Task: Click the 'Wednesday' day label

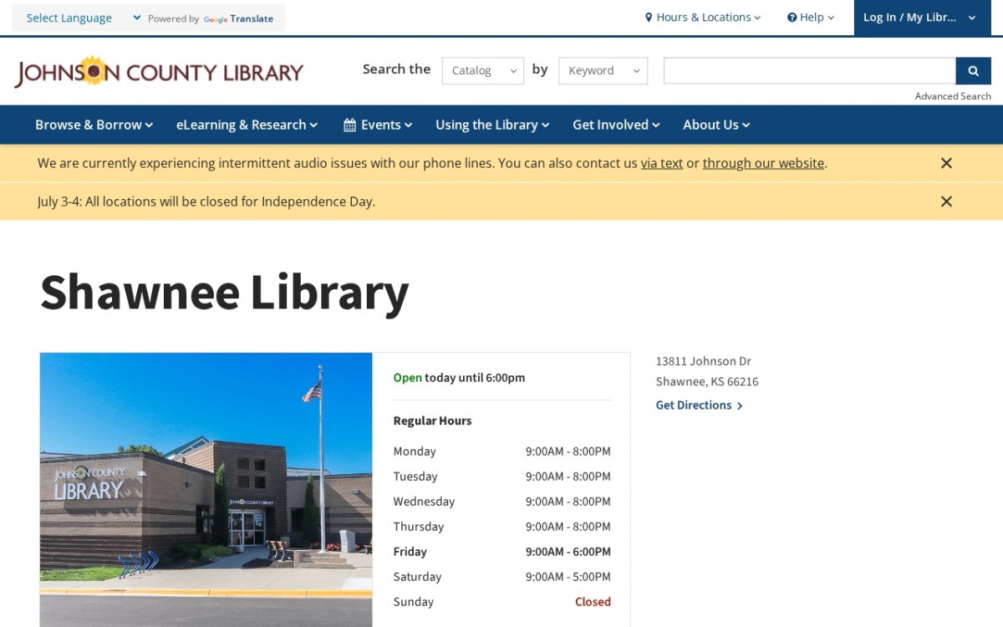Action: click(x=424, y=502)
